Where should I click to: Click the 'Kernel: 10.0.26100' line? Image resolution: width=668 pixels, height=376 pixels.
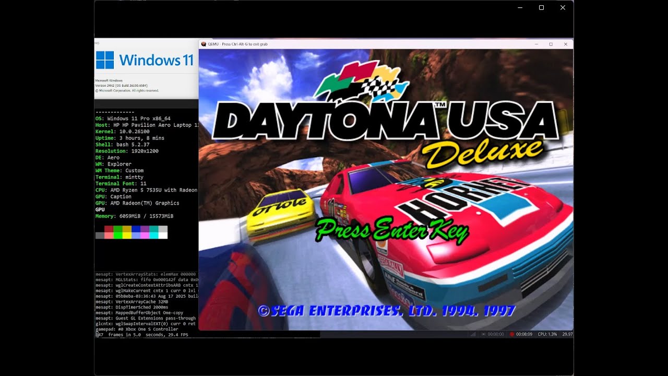click(x=123, y=132)
